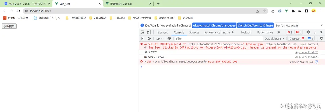Open the Performance insights tab

pyautogui.click(x=219, y=32)
